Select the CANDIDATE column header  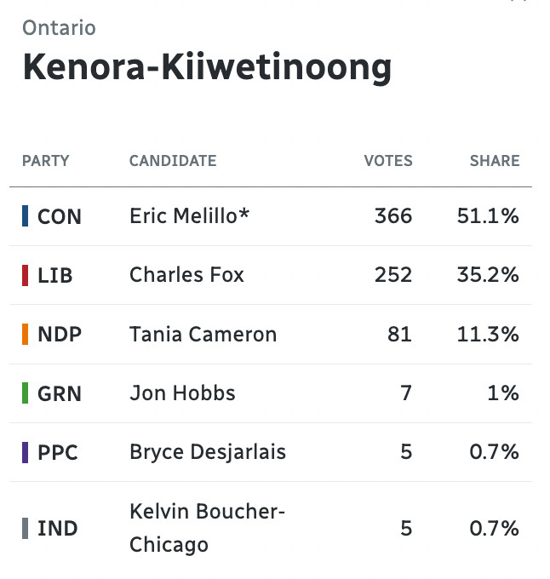173,161
